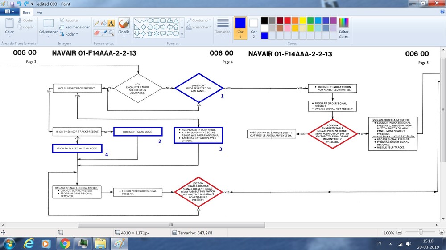Expand the Seleccionar dropdown arrow
This screenshot has width=446, height=250.
point(48,36)
